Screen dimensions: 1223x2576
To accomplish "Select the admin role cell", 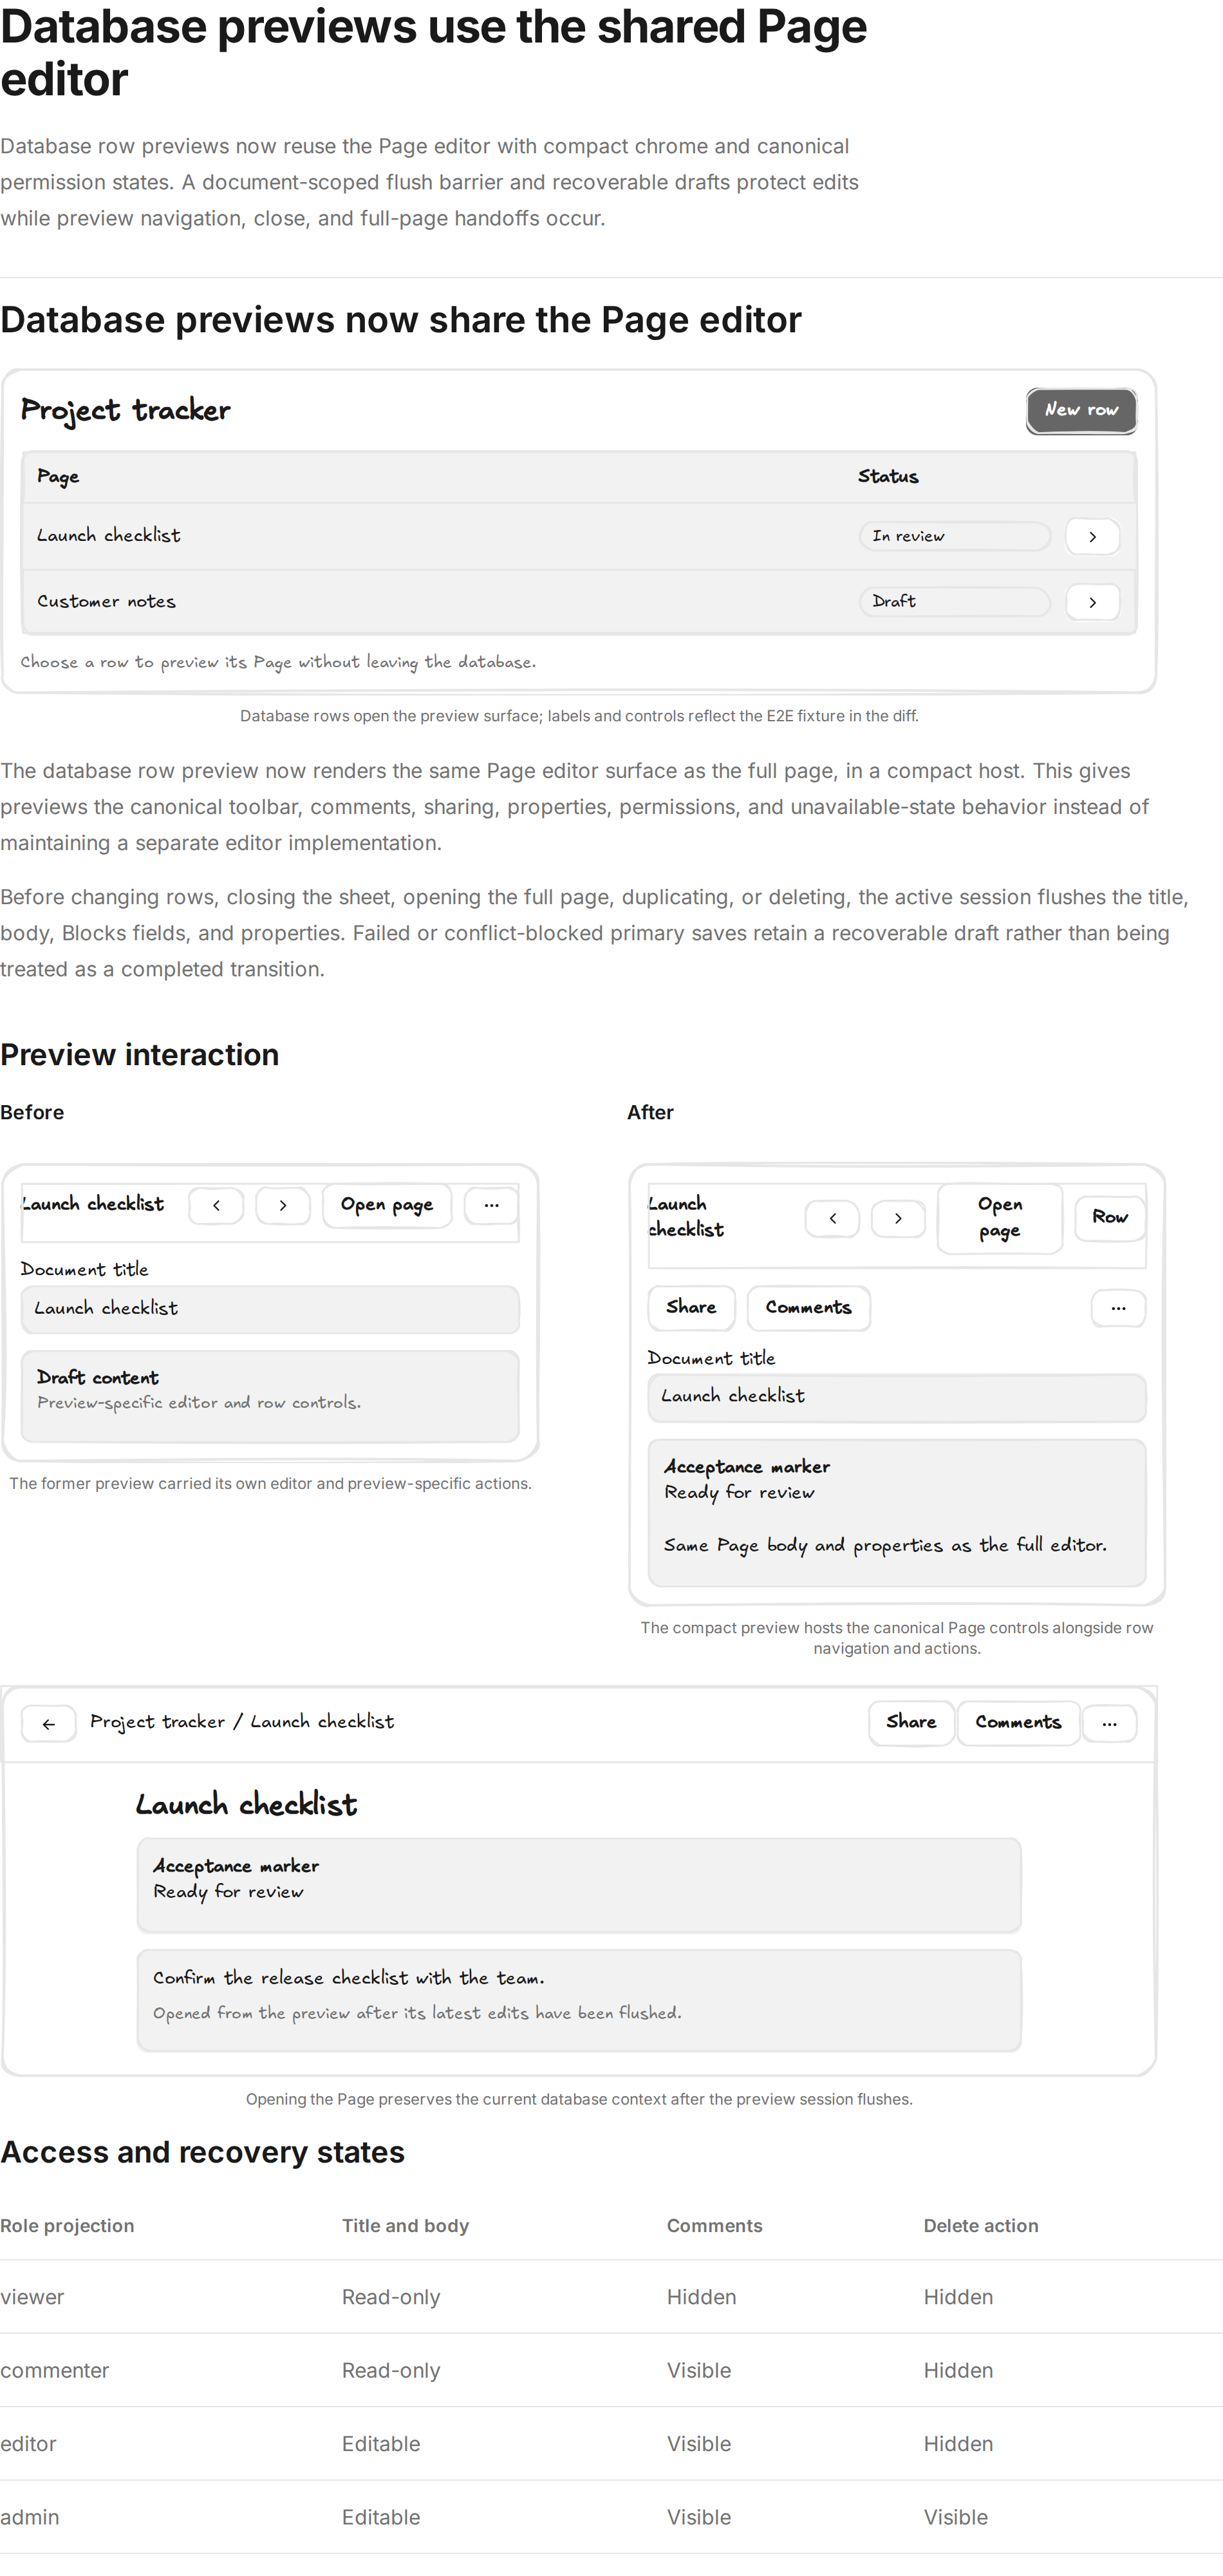I will pyautogui.click(x=30, y=2517).
